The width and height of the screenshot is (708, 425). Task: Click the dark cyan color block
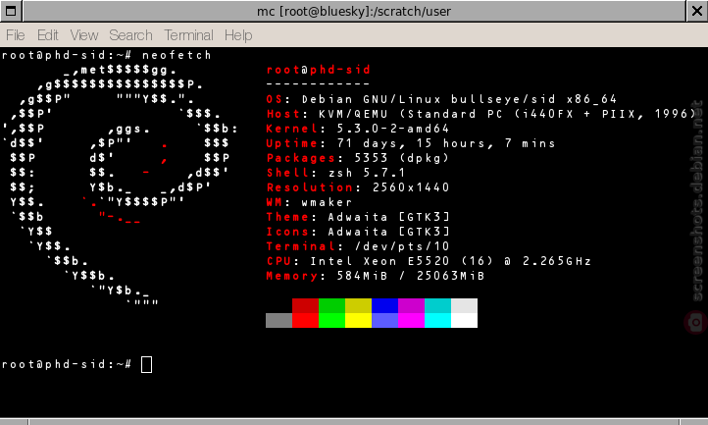point(437,305)
